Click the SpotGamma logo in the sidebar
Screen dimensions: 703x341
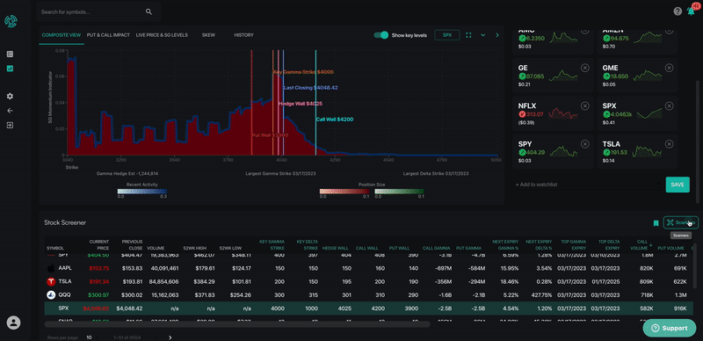(11, 21)
